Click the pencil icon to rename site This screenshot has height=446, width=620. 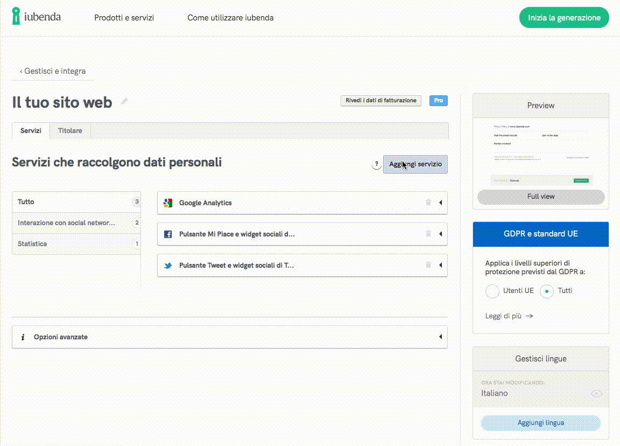click(x=124, y=101)
